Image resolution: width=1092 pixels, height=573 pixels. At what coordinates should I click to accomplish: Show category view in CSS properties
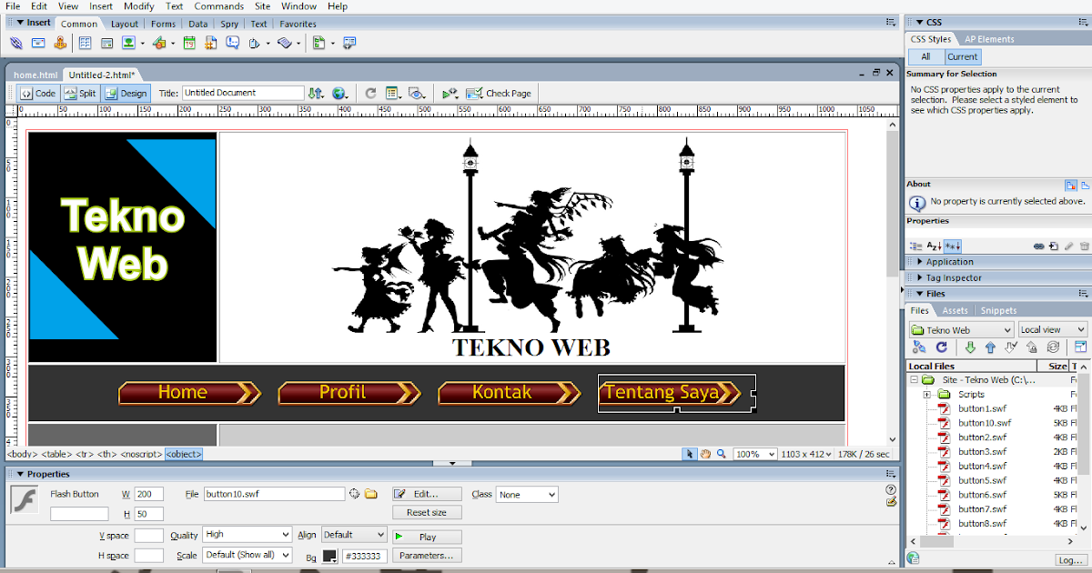pyautogui.click(x=916, y=246)
